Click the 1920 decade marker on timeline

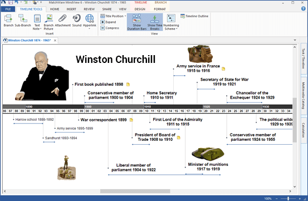tap(207, 107)
